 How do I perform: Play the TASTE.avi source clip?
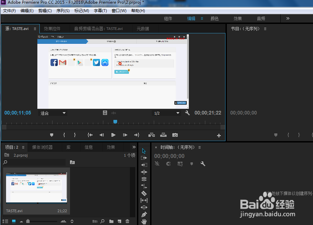113,135
